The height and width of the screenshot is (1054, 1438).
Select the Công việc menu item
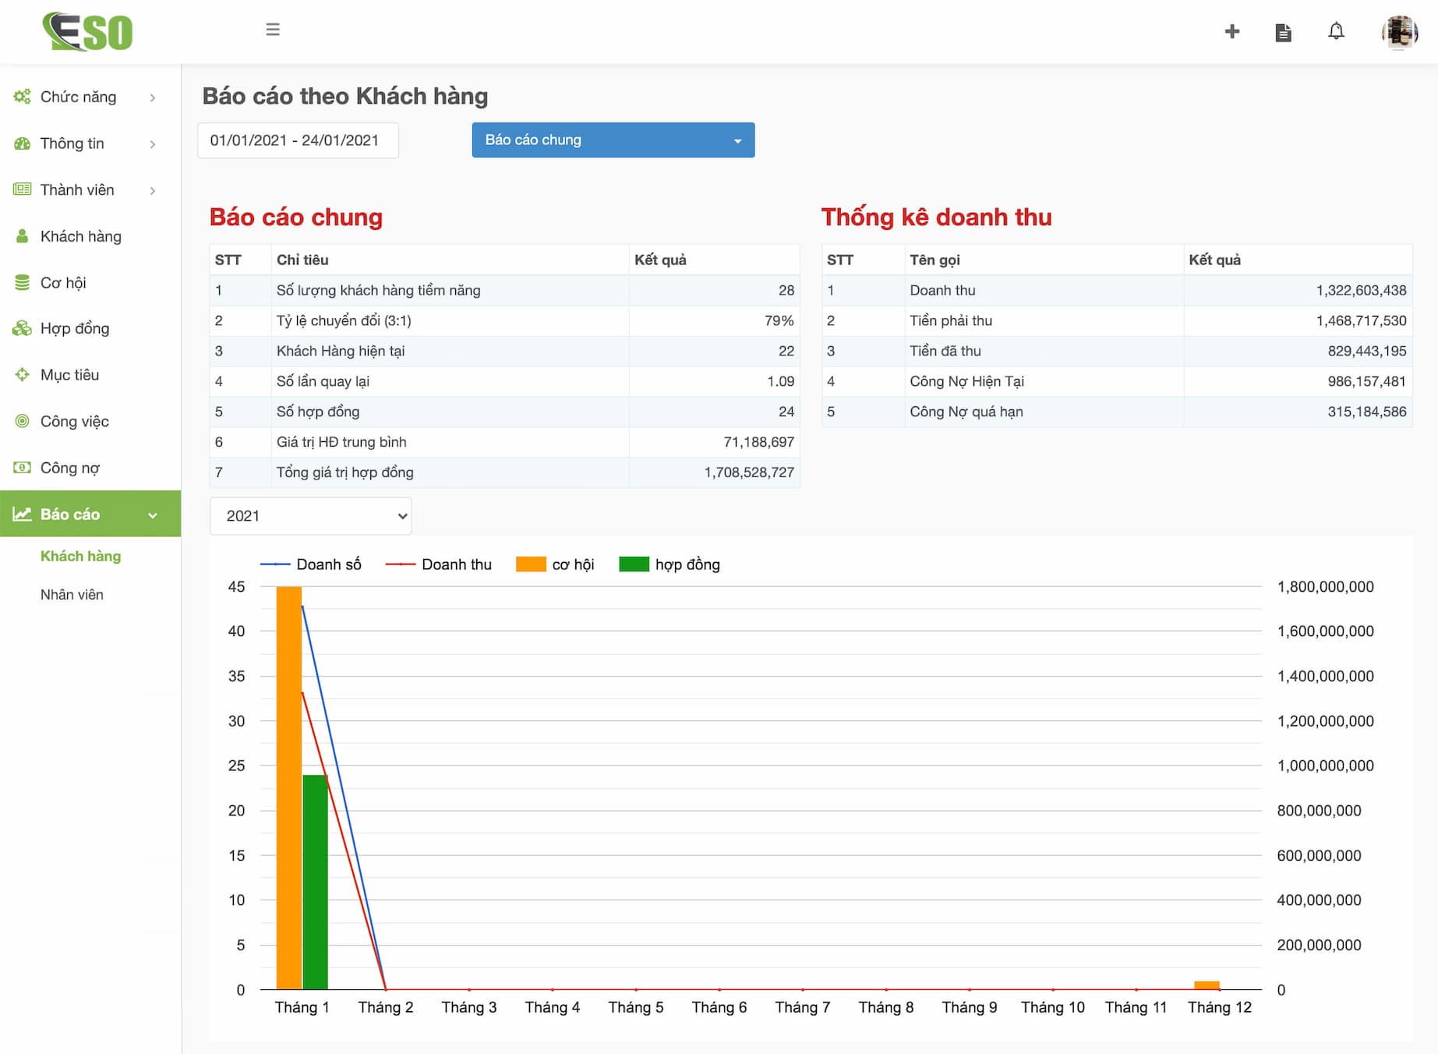[x=75, y=421]
